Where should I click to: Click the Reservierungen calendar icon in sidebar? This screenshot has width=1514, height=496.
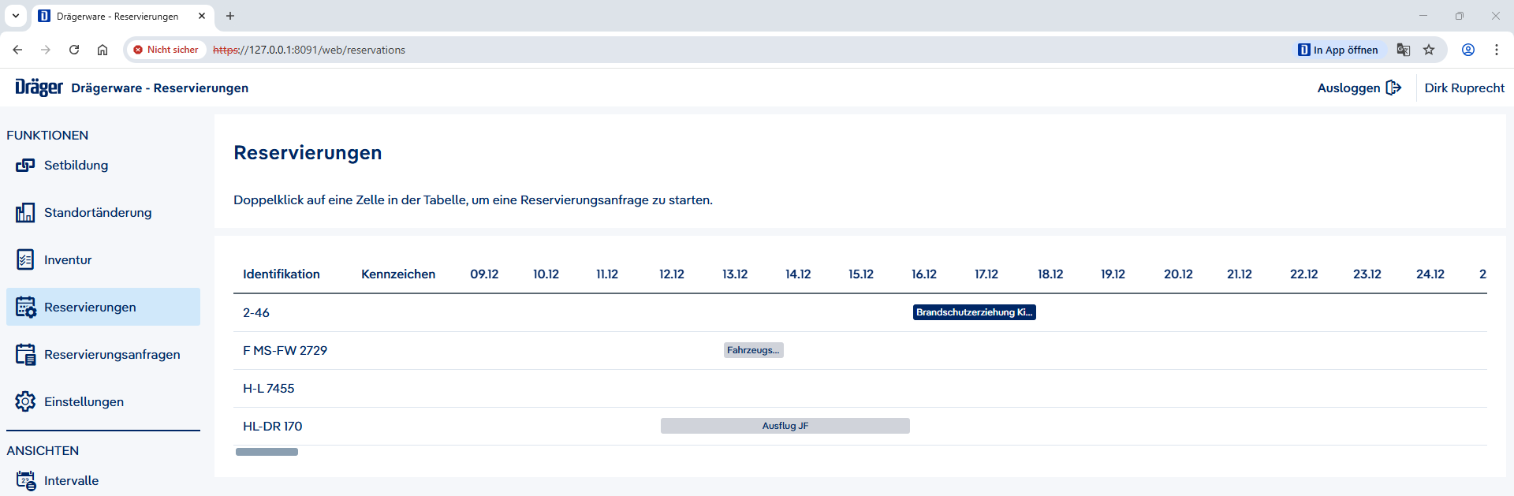tap(25, 308)
